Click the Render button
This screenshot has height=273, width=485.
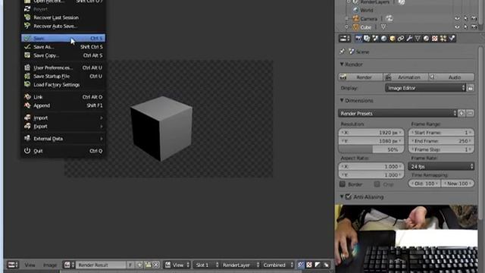361,77
